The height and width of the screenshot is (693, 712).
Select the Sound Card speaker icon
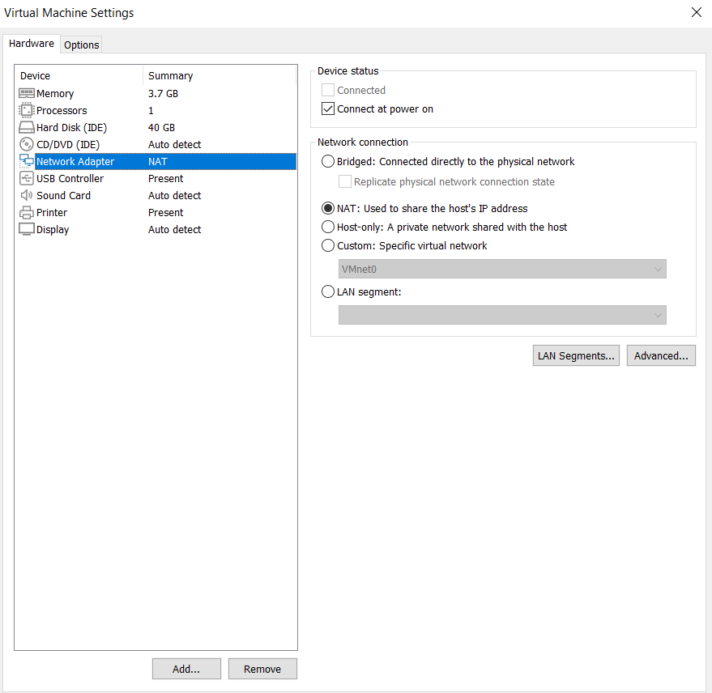click(x=26, y=196)
